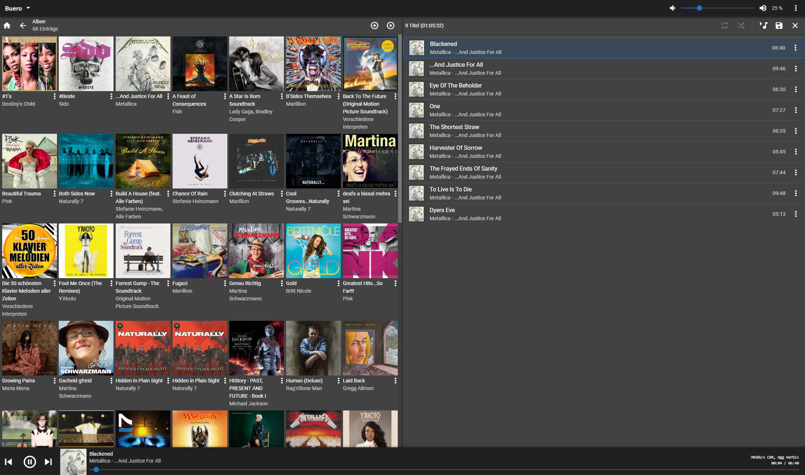The image size is (805, 475).
Task: Open options menu for Gold album
Action: click(338, 283)
